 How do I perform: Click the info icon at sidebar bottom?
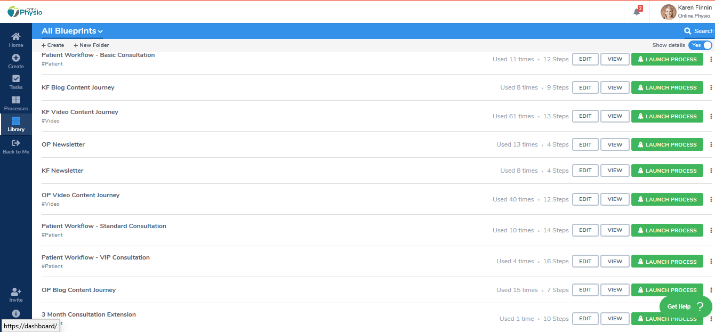(x=15, y=313)
